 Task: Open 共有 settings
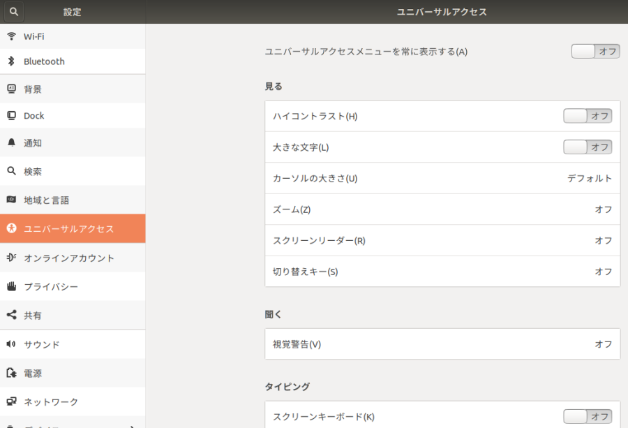tap(73, 316)
